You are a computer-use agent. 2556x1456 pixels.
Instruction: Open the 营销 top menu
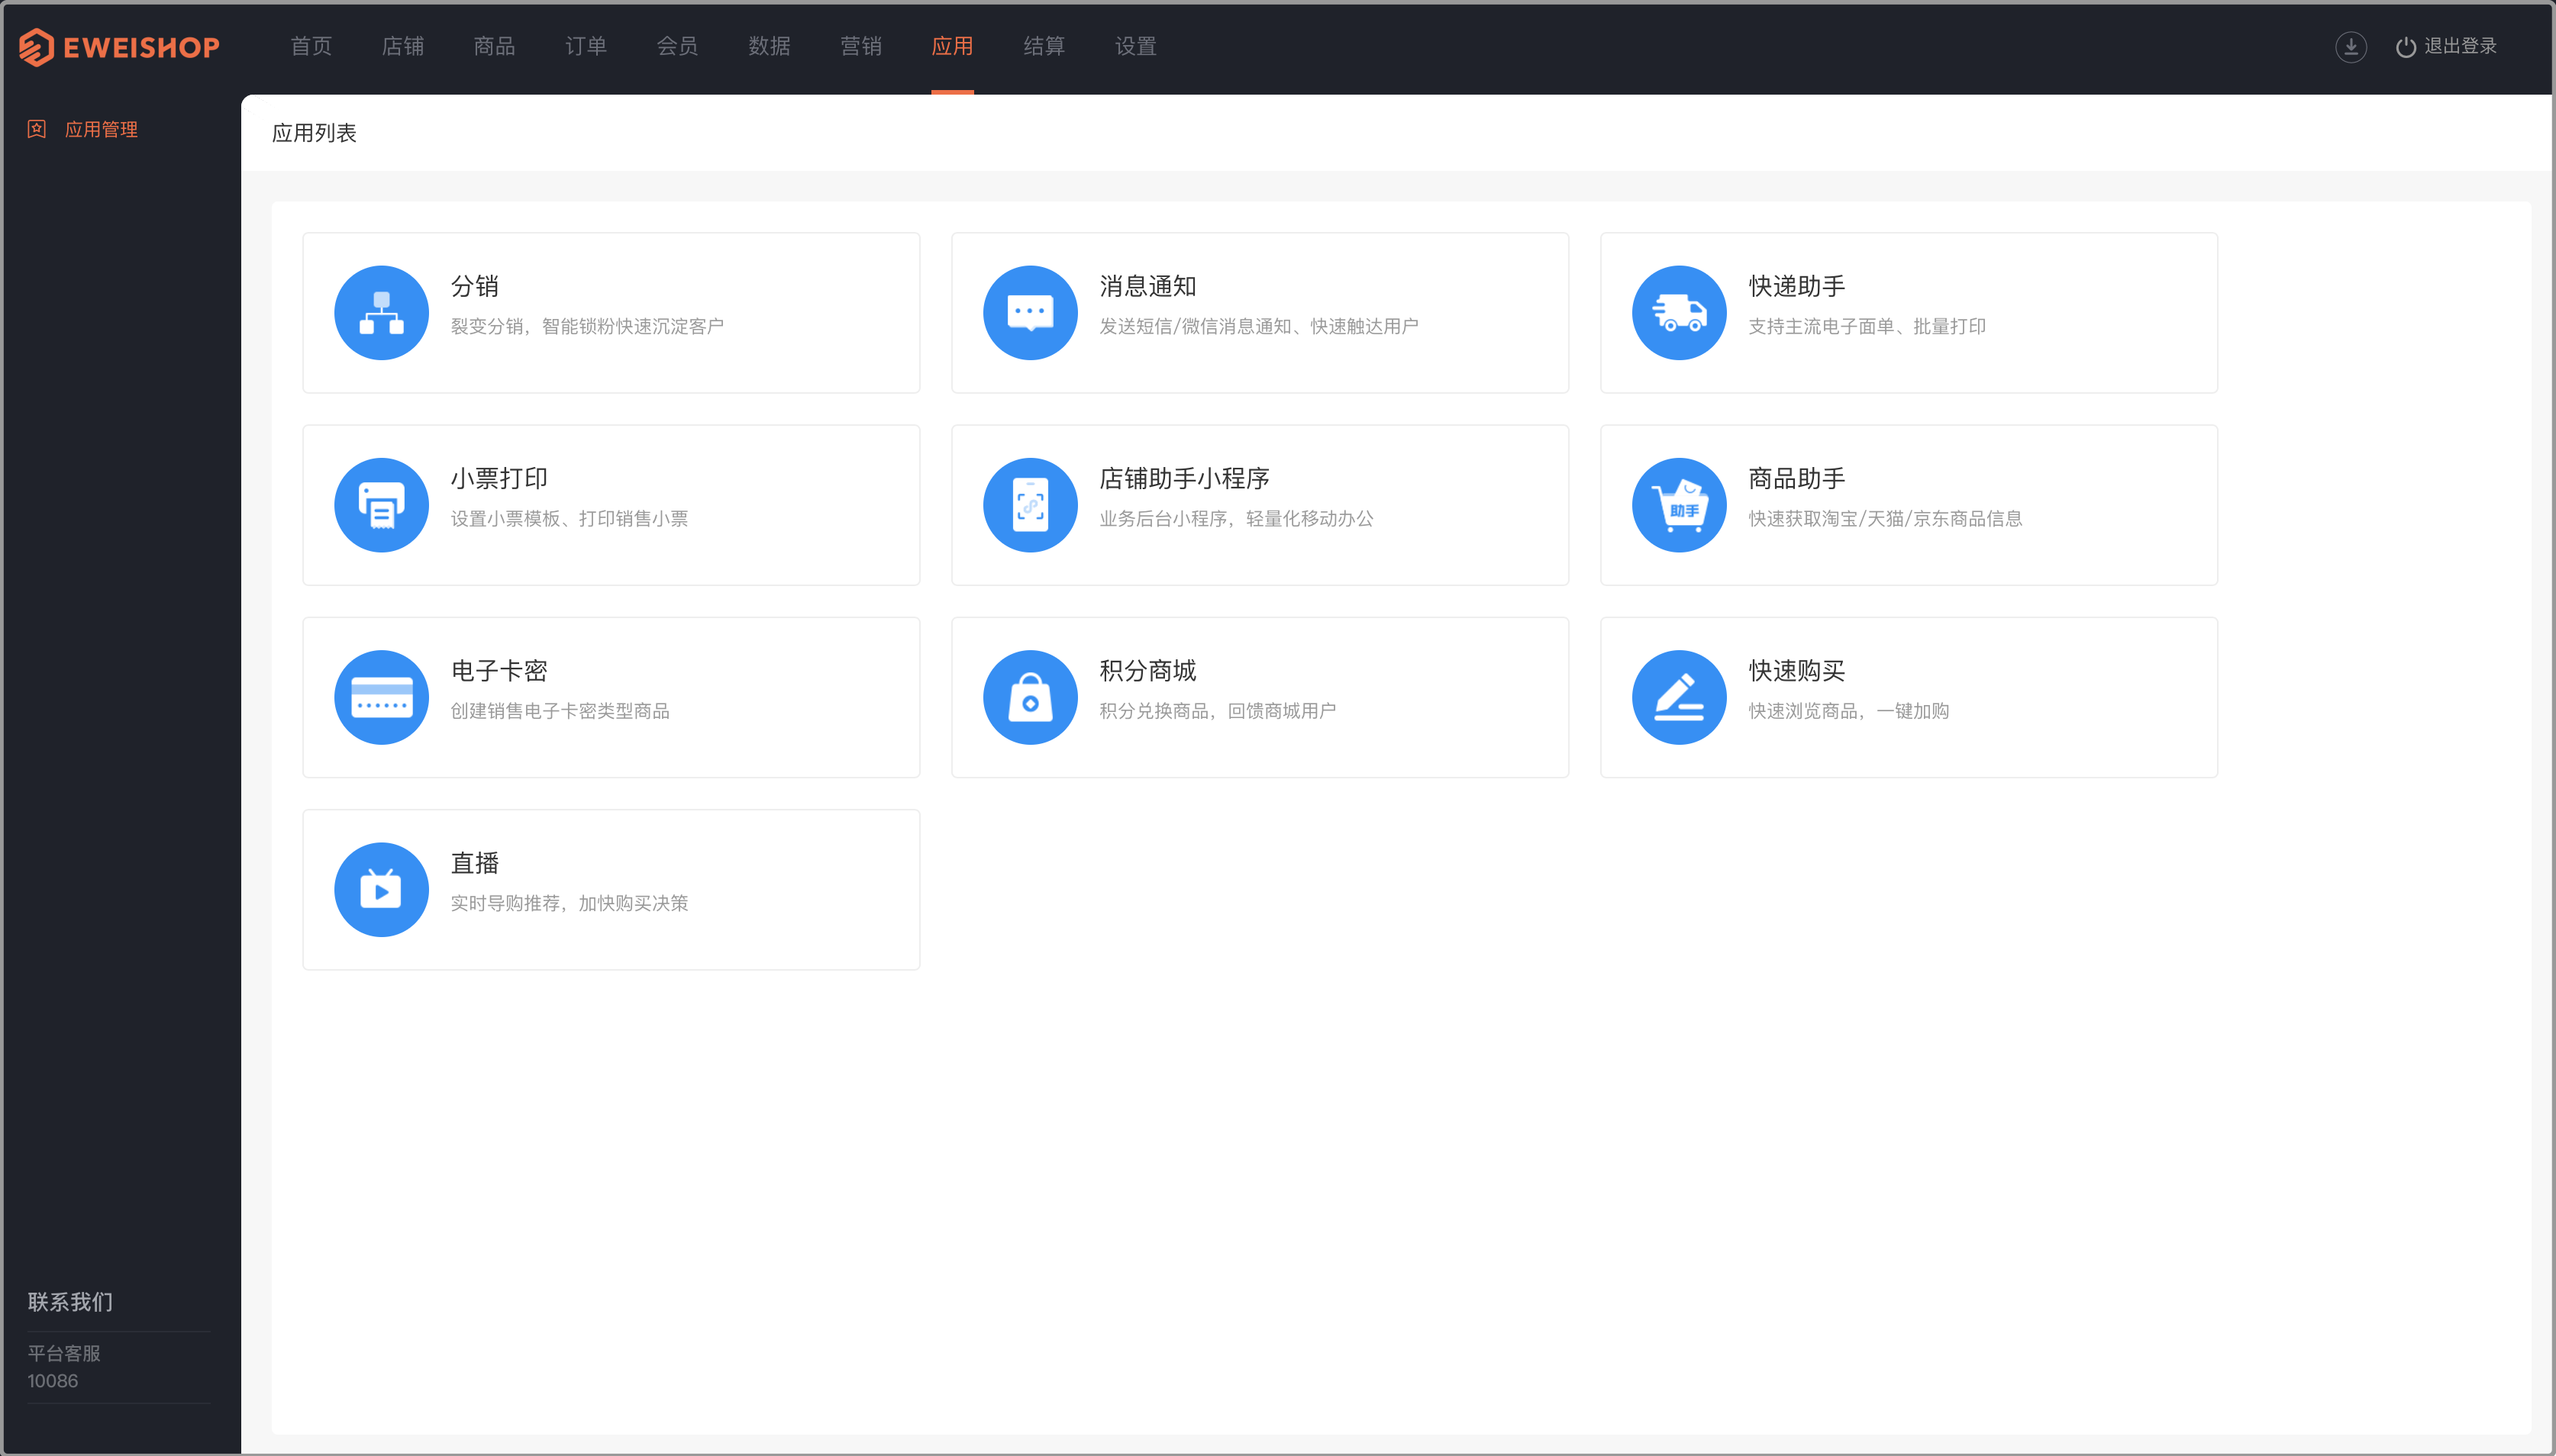point(860,46)
